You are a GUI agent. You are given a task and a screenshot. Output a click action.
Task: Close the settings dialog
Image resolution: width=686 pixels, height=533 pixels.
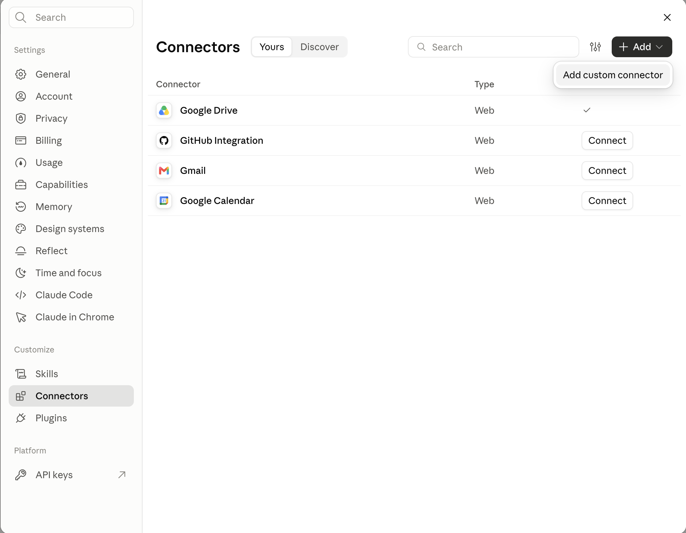(x=667, y=17)
